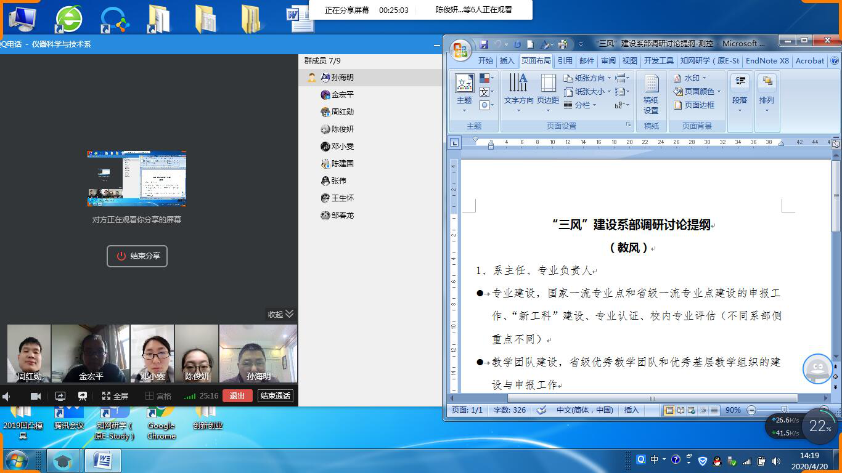Select member 陈建国 in the group list
Image resolution: width=842 pixels, height=473 pixels.
pyautogui.click(x=341, y=164)
